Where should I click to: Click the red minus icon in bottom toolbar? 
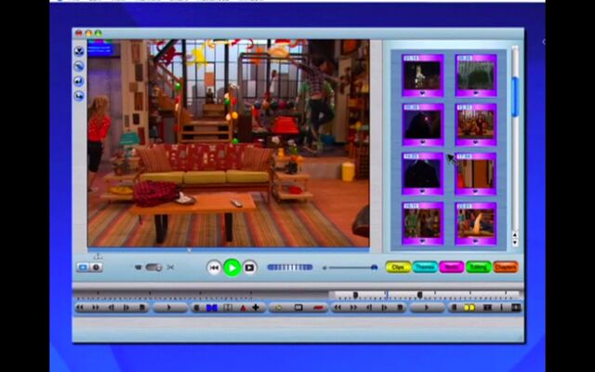319,308
